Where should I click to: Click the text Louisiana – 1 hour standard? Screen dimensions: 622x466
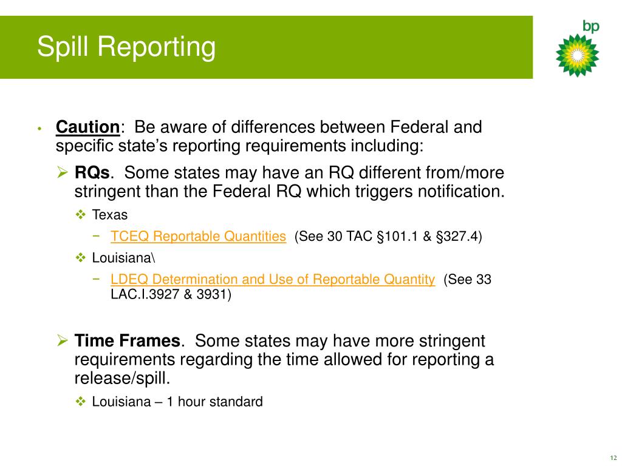177,402
